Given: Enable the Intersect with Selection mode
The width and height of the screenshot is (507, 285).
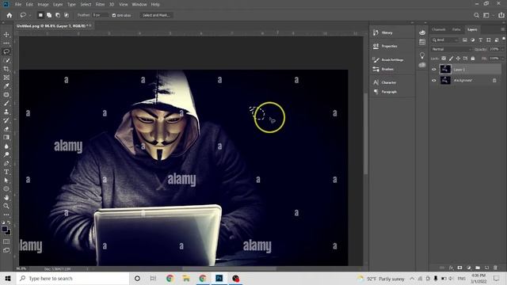Looking at the screenshot, I should coord(67,15).
